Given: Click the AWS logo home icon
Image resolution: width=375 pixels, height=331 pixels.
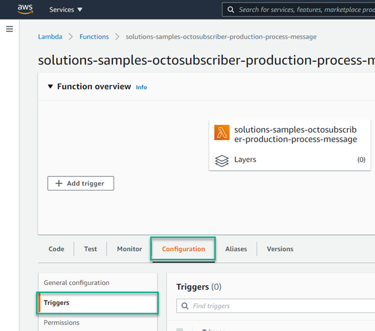Looking at the screenshot, I should point(25,9).
